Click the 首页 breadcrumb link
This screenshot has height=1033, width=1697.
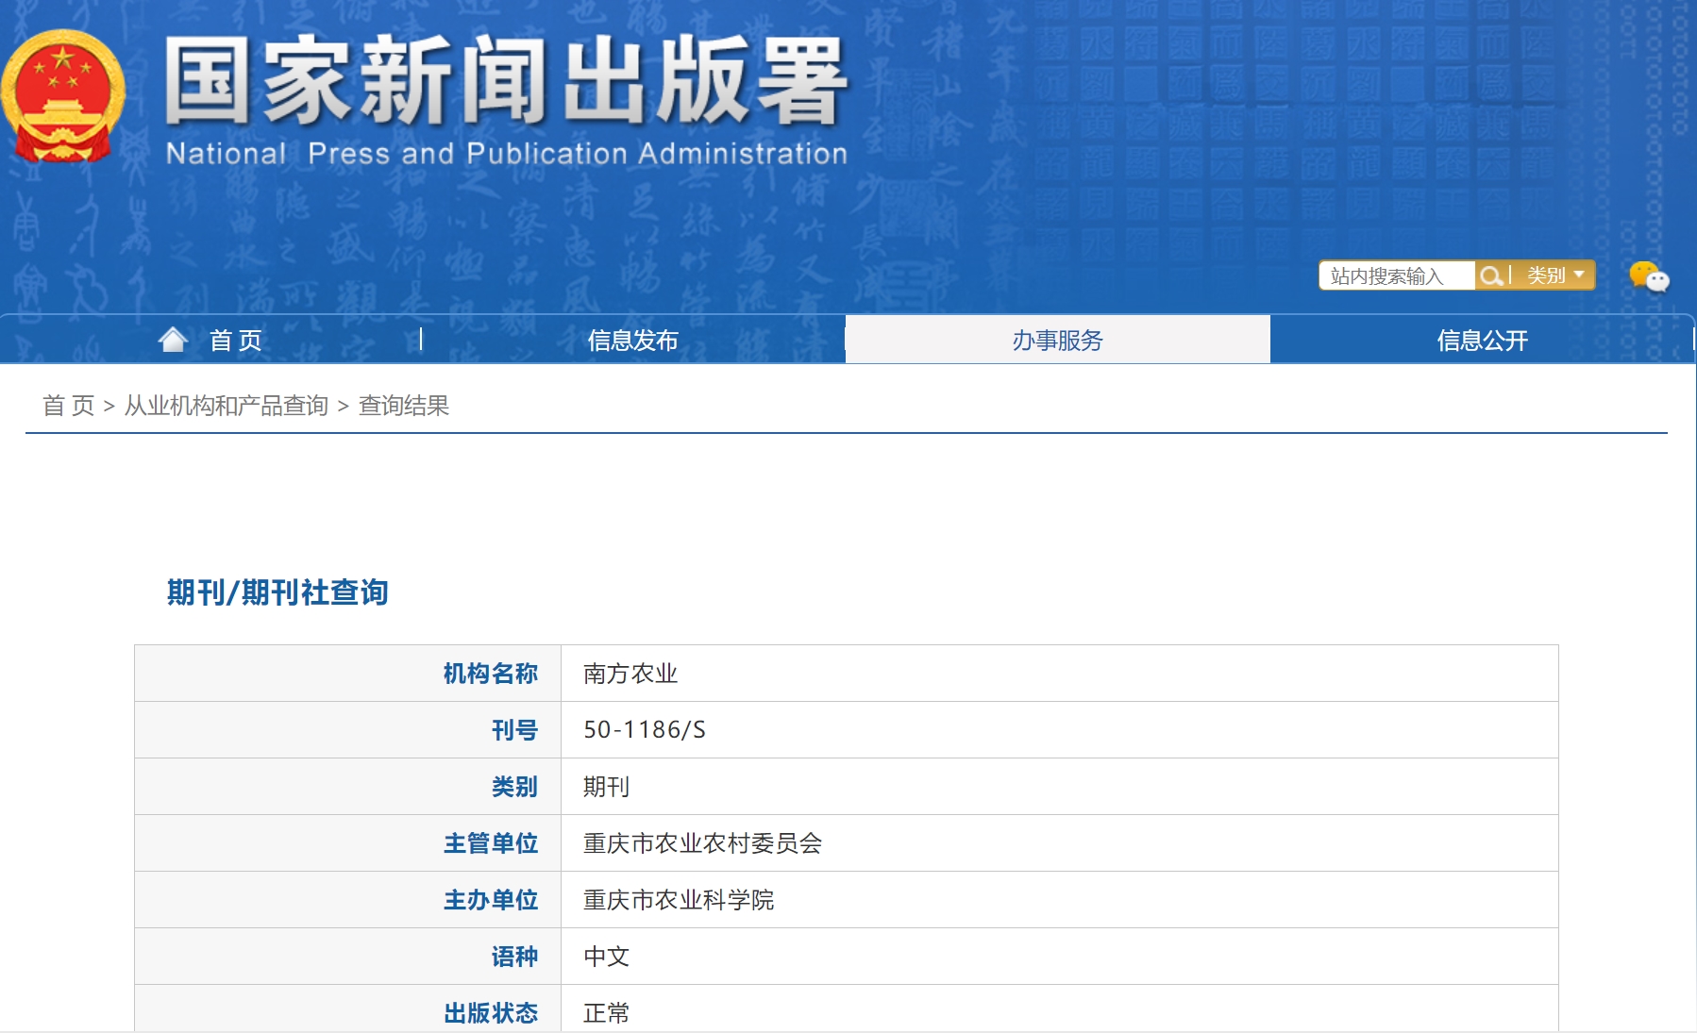coord(68,406)
